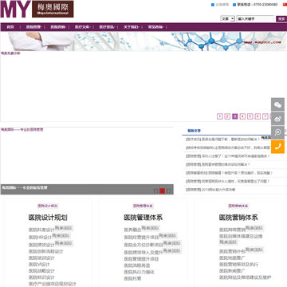Click the 医院营销体系 card heading
Image resolution: width=287 pixels, height=287 pixels.
pos(238,218)
